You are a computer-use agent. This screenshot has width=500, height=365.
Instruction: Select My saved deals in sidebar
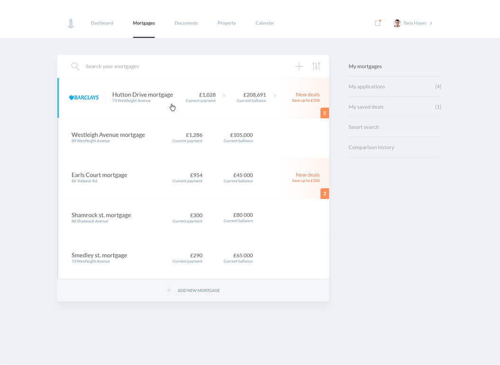click(366, 107)
